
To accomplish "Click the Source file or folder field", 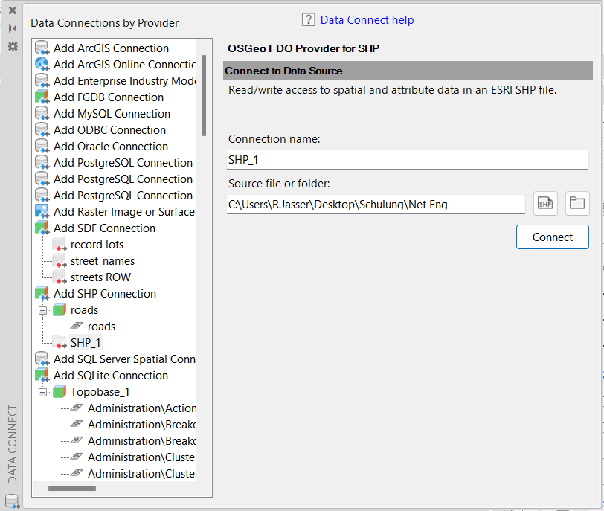I will [x=376, y=204].
